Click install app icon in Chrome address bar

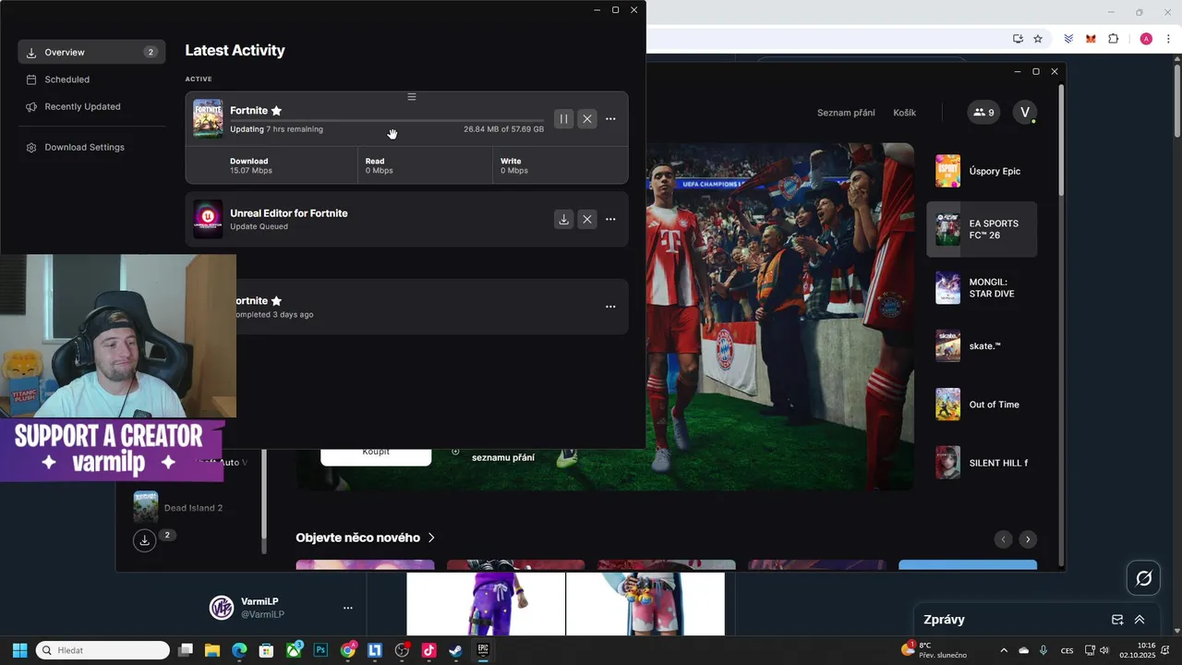[1018, 39]
